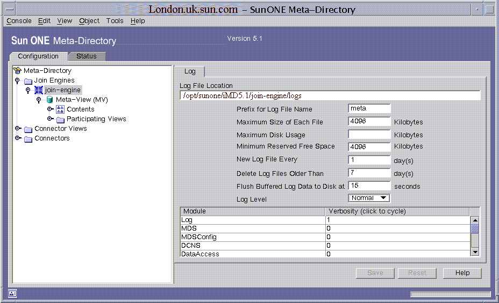Viewport: 499px width, 303px height.
Task: Click the Save button
Action: pos(375,273)
